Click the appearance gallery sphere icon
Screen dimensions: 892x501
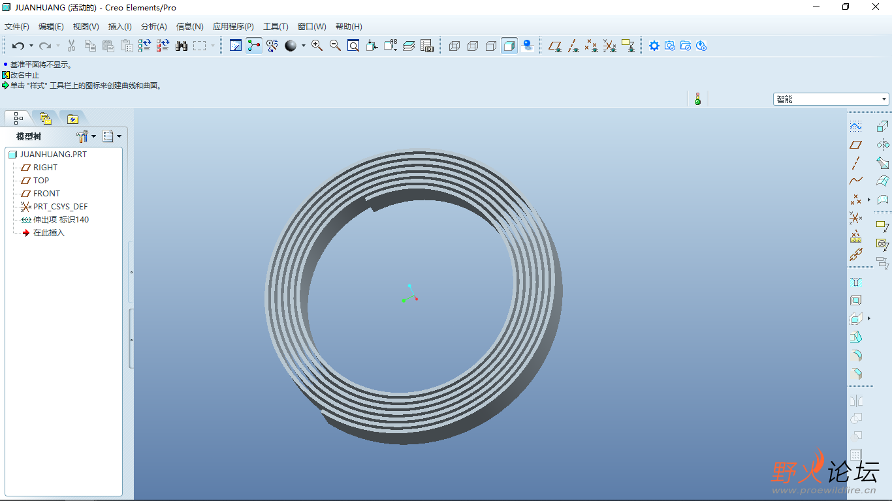[291, 46]
